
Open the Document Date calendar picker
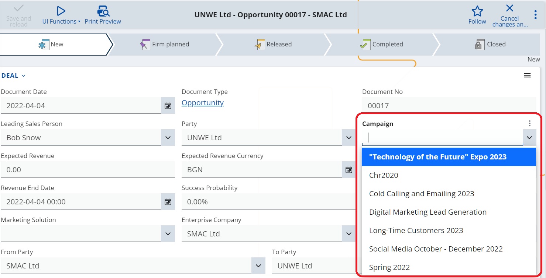(x=168, y=106)
